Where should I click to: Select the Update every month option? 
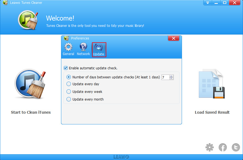coord(69,99)
